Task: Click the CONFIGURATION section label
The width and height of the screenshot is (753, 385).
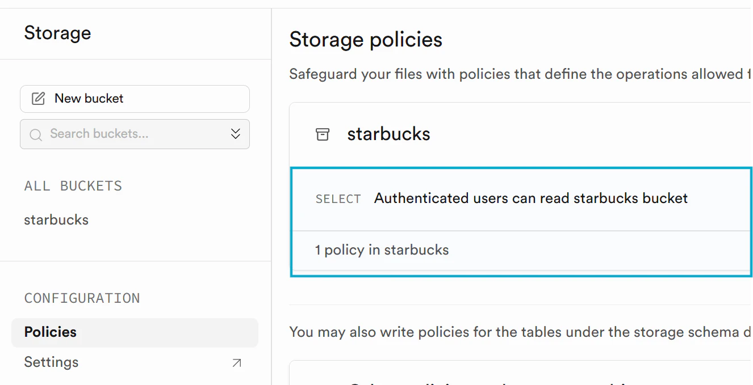Action: coord(82,298)
